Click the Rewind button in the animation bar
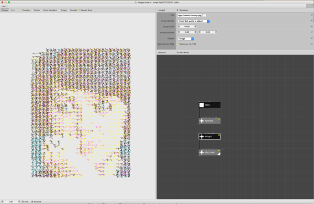The image size is (314, 204). click(x=36, y=201)
